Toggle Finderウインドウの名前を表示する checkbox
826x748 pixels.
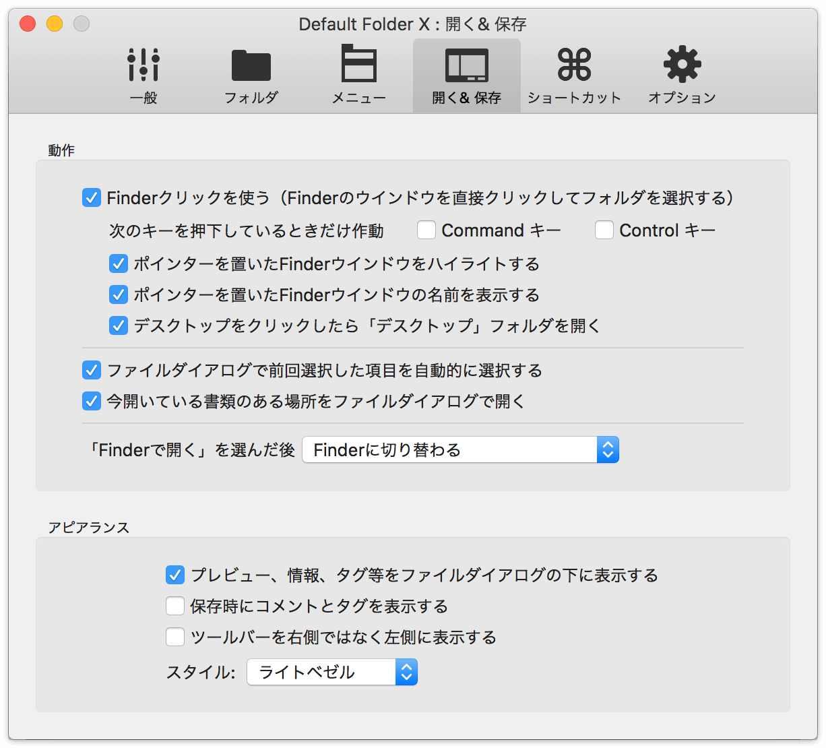coord(119,294)
